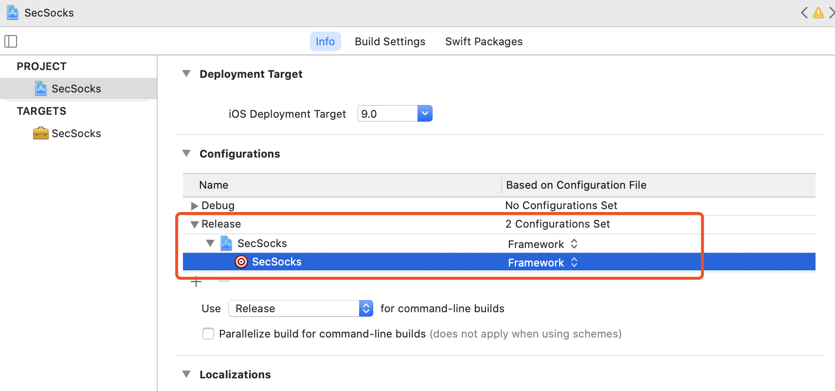Image resolution: width=835 pixels, height=391 pixels.
Task: Click the Localizations section heading
Action: pos(235,374)
